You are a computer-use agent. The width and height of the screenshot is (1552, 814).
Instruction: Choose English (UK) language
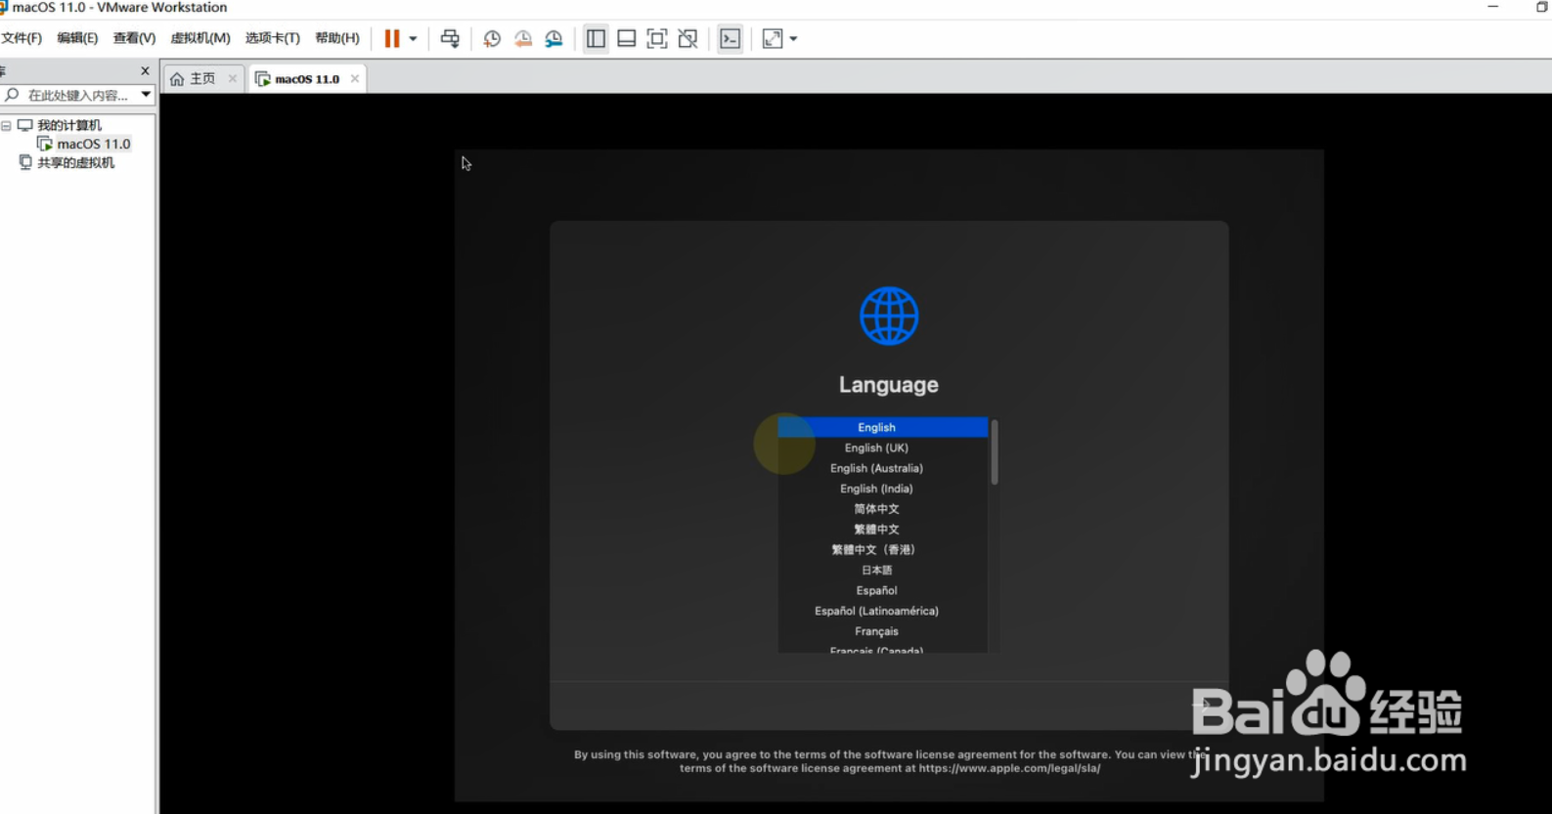point(882,448)
